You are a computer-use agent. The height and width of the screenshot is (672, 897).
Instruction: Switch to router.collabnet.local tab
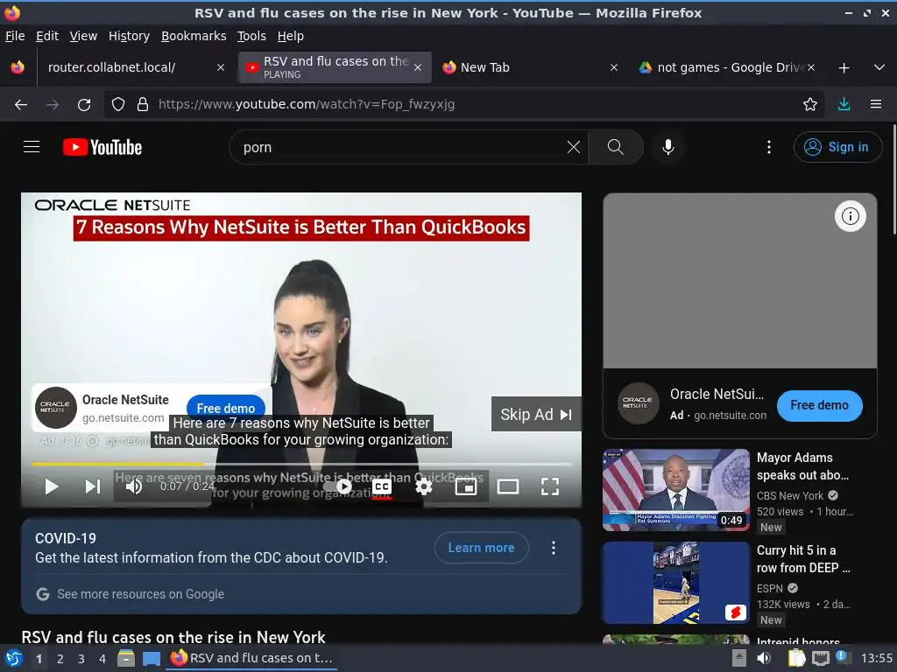click(x=135, y=67)
